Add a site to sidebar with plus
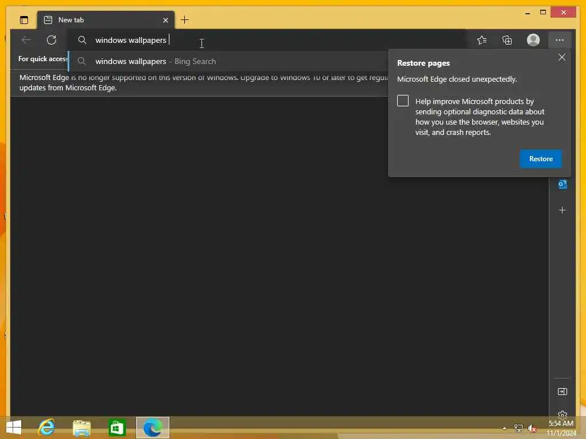Screen dimensions: 586x439 click(x=562, y=210)
